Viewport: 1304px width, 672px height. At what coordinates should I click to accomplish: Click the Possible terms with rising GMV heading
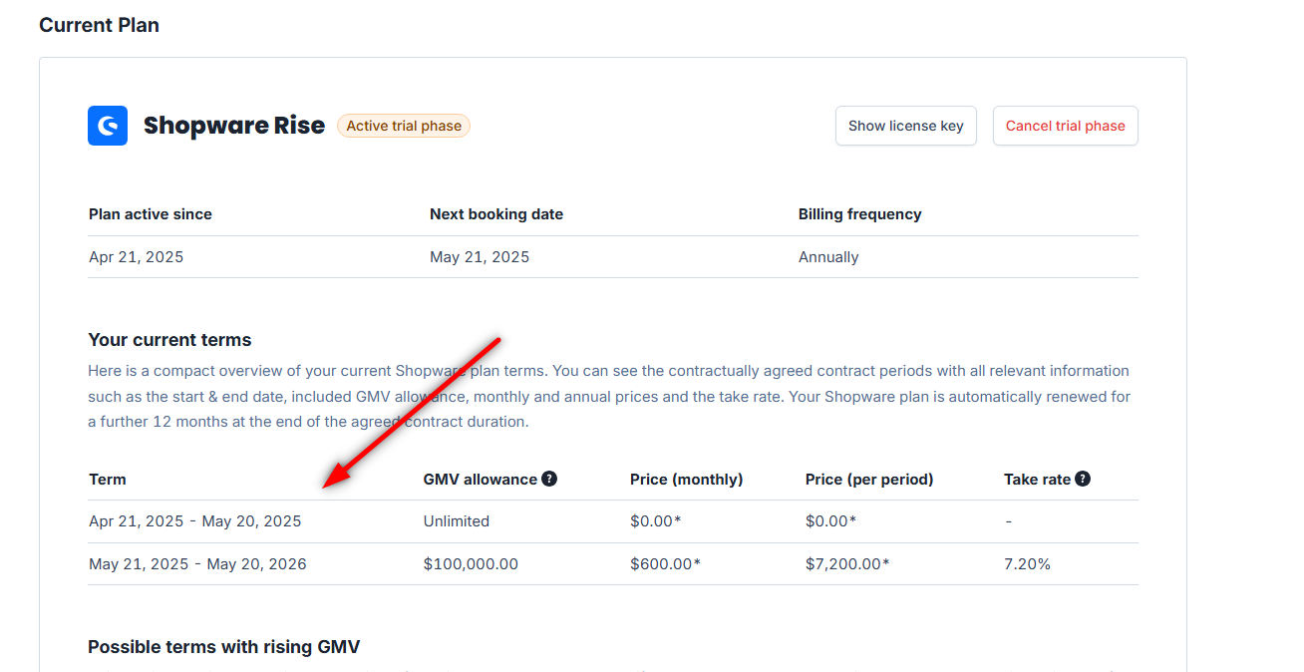(x=224, y=647)
